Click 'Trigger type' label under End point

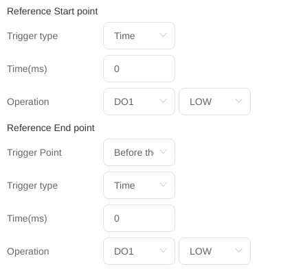tap(32, 186)
